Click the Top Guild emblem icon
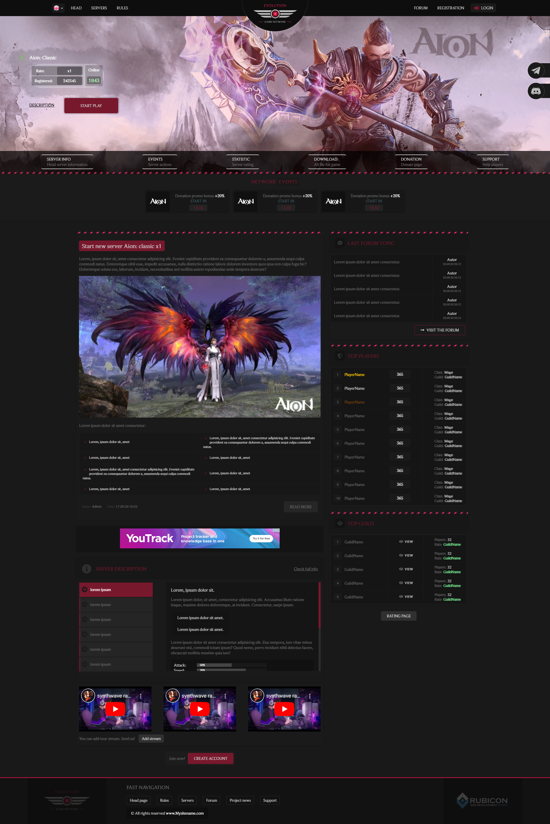Screen dimensions: 550x824 pyautogui.click(x=340, y=523)
